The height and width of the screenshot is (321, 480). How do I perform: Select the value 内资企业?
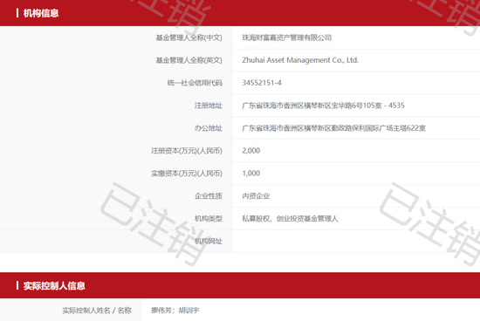pos(256,196)
